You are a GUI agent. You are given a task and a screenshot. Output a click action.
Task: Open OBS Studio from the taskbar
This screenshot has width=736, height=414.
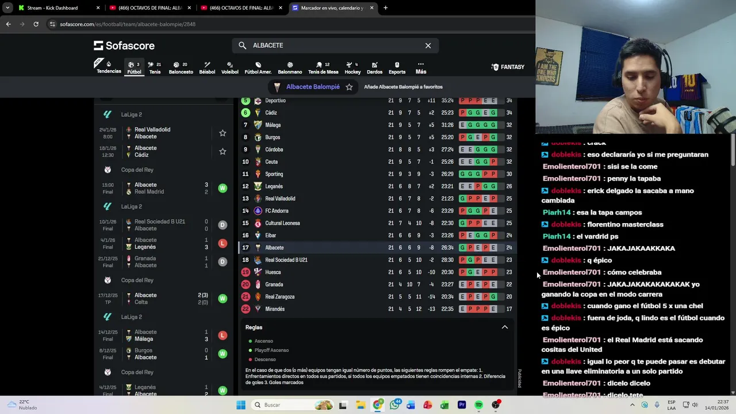[496, 405]
